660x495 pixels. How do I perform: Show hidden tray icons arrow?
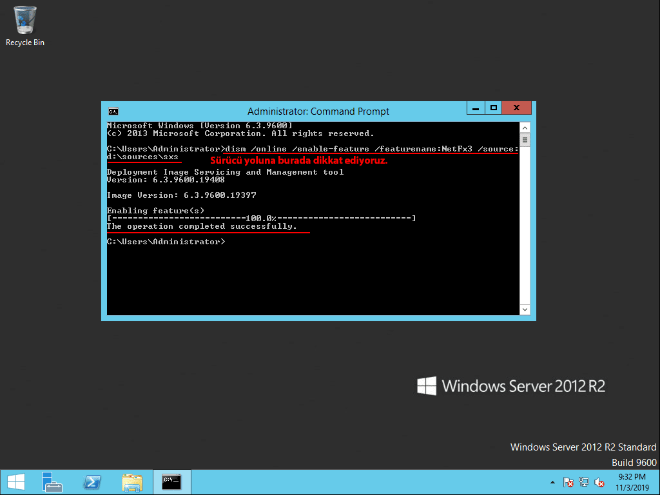(552, 482)
